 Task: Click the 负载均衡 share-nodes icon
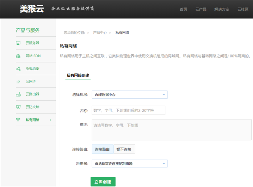[x=18, y=69]
